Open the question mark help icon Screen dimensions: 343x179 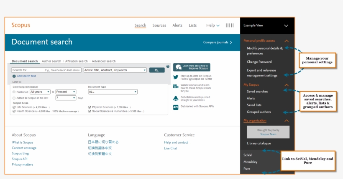click(x=168, y=67)
